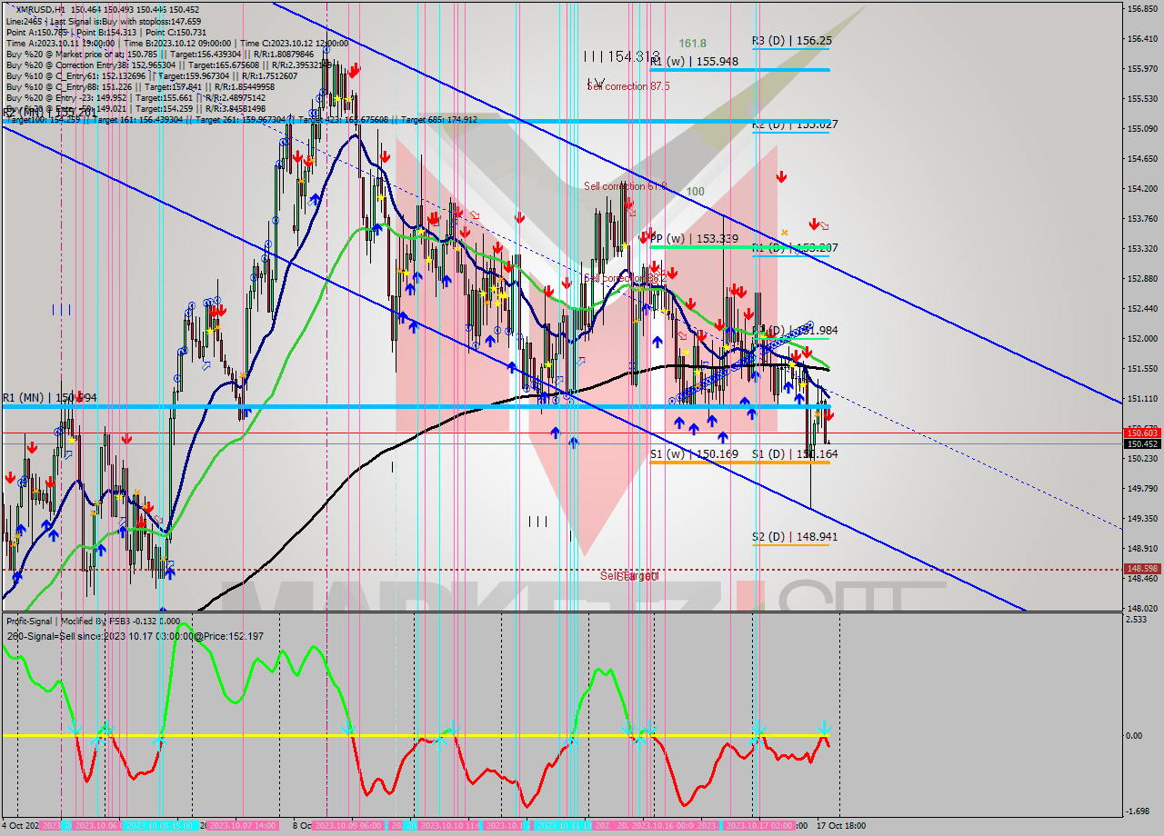Click the 2023.10.07 14:00 pink time marker
Screen dimensions: 1164x836
(x=242, y=826)
